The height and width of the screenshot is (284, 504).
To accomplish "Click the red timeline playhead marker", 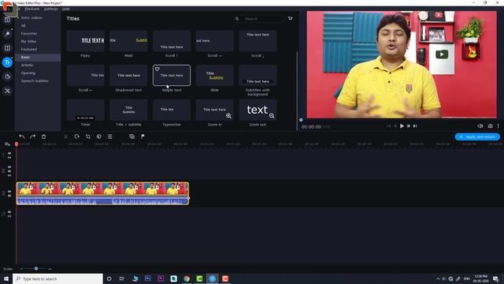I will (17, 144).
